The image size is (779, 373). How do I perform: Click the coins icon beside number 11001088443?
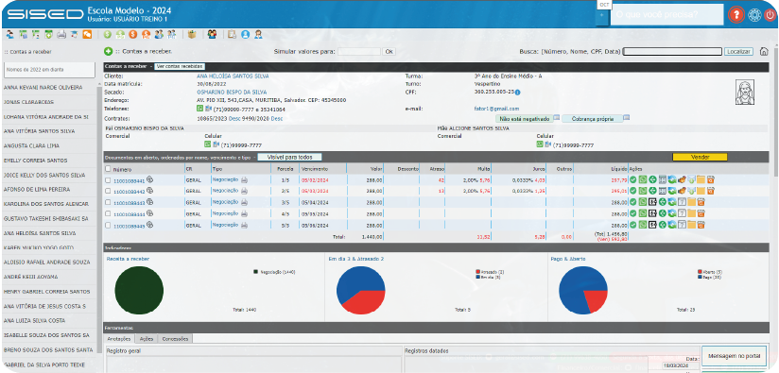[149, 201]
